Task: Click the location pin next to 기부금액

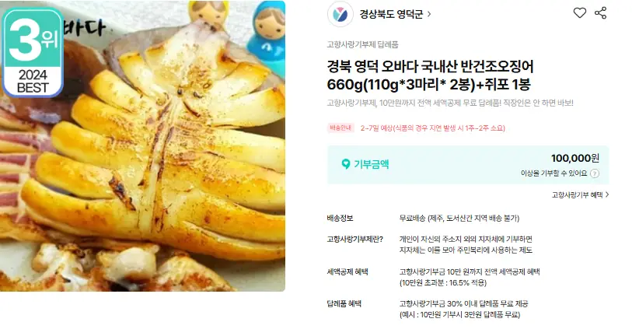Action: (x=345, y=164)
